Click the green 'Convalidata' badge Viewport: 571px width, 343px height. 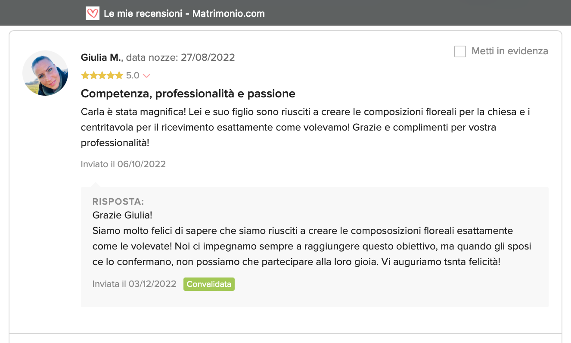[209, 284]
